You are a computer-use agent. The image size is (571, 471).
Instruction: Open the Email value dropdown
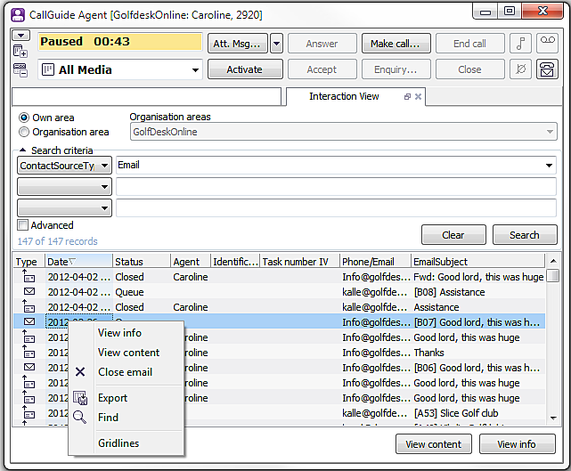pyautogui.click(x=549, y=166)
